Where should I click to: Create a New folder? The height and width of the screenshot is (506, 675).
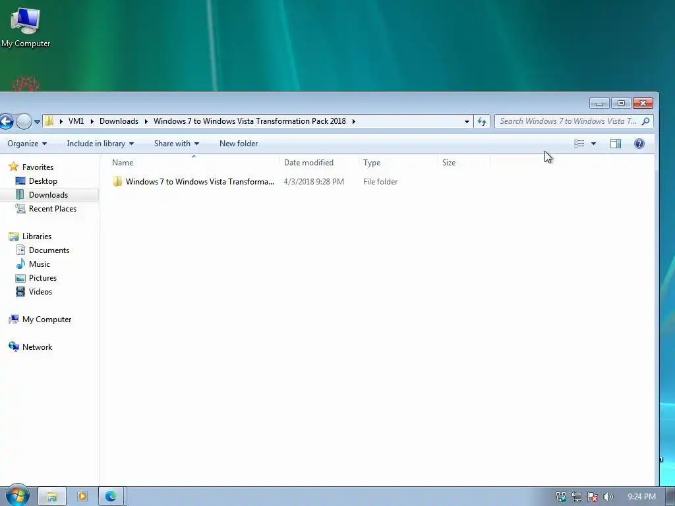(x=239, y=144)
